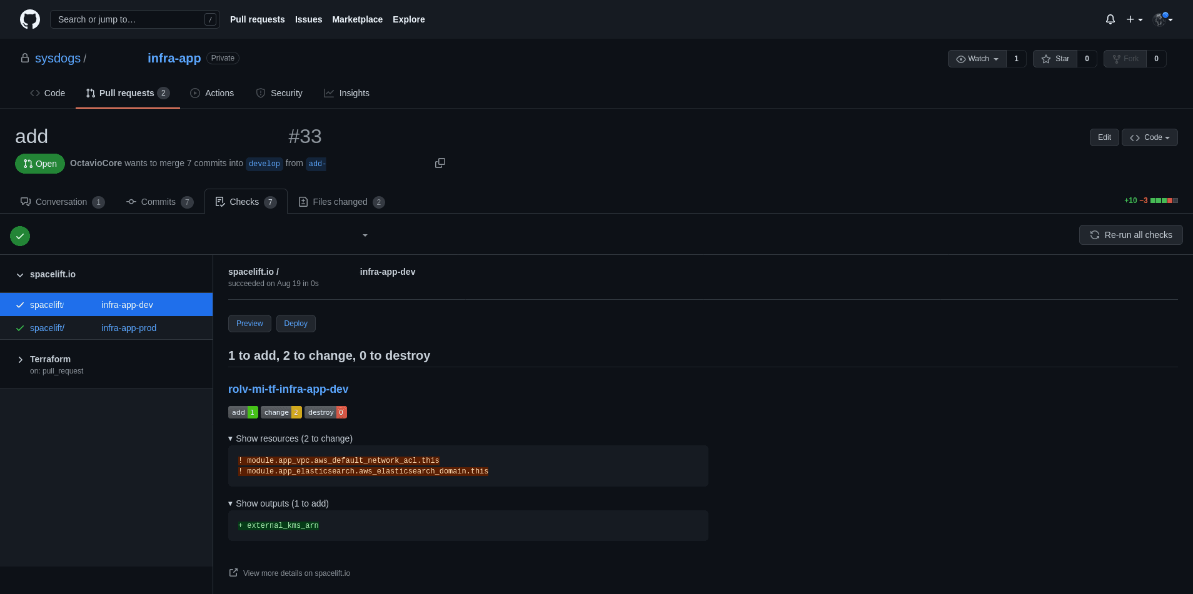This screenshot has width=1193, height=594.
Task: Click the Fork button
Action: pos(1125,59)
